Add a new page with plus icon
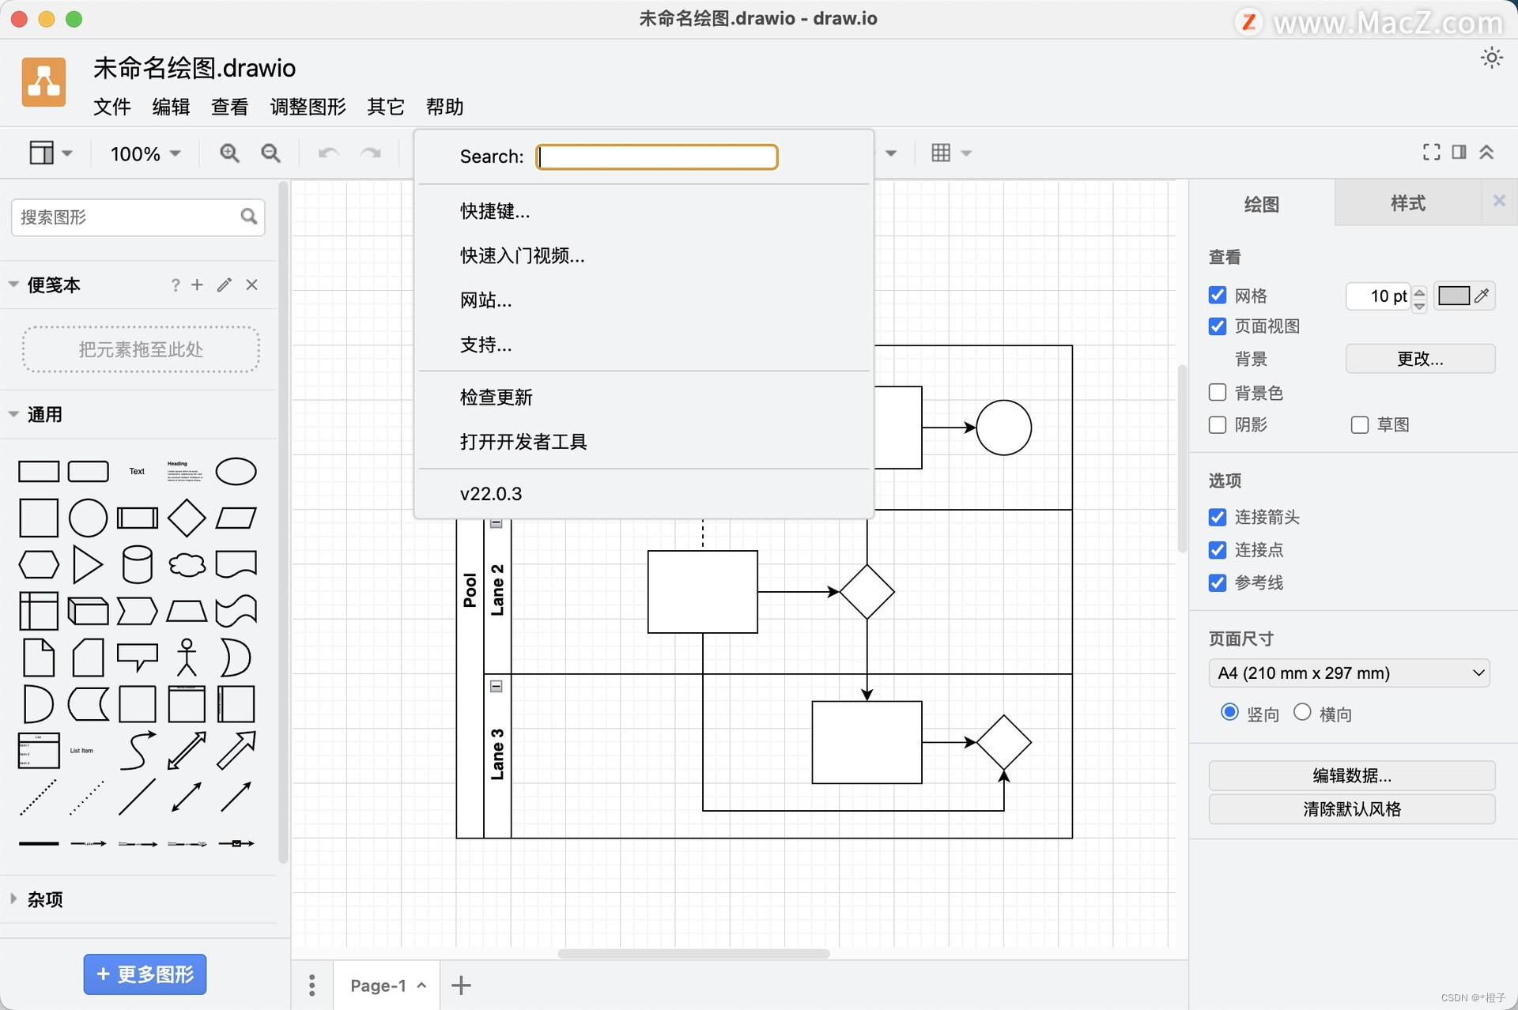This screenshot has height=1010, width=1518. pyautogui.click(x=461, y=985)
